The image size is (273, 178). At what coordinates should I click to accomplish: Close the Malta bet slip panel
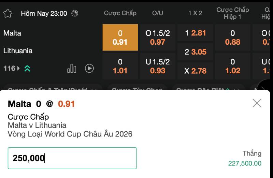(257, 103)
